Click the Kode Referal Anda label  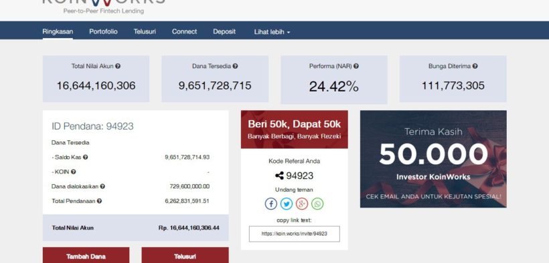(295, 161)
